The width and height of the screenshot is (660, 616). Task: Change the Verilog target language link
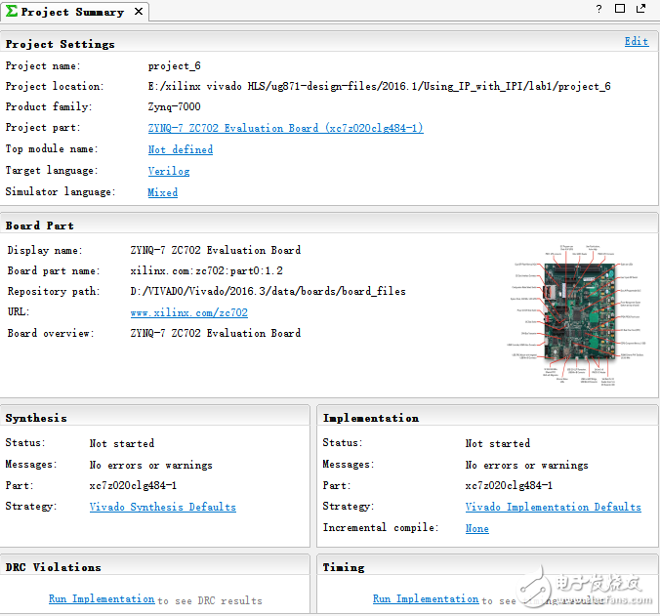(x=168, y=171)
